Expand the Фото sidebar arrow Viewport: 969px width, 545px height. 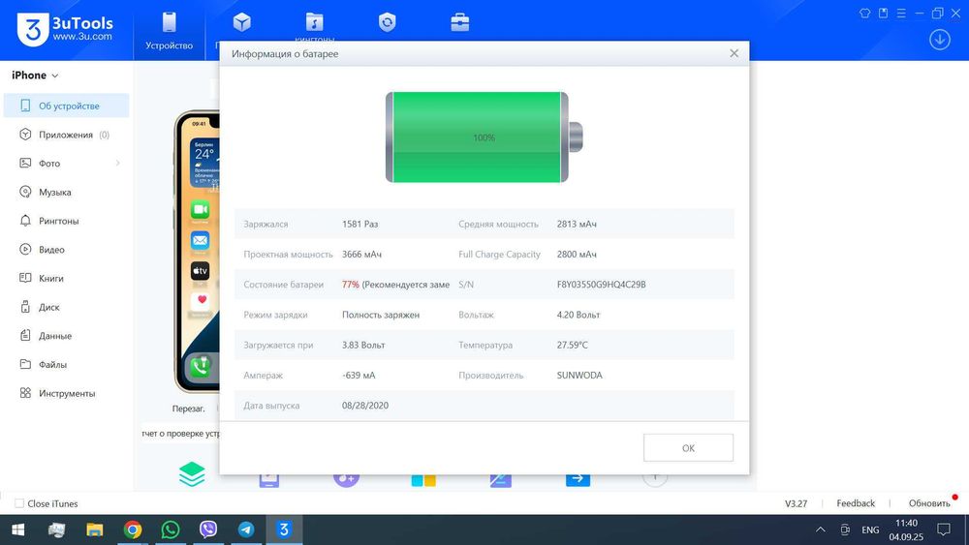pos(117,164)
